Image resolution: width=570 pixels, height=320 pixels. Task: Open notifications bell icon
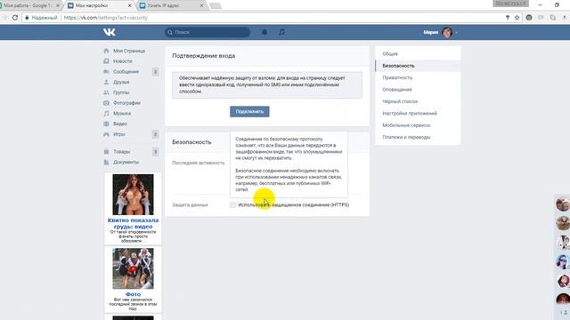[265, 32]
